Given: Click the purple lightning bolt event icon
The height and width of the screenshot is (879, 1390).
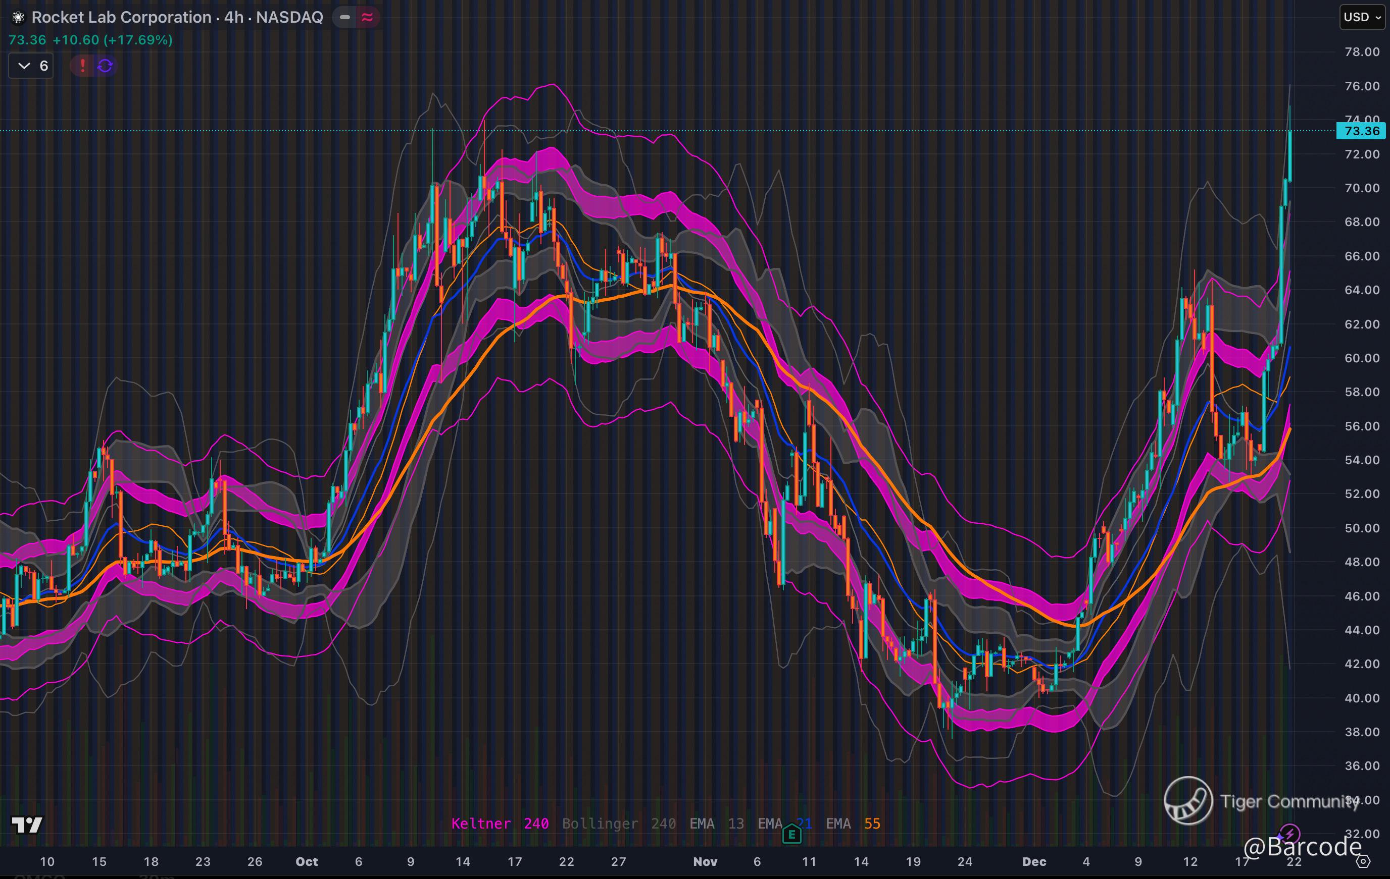Looking at the screenshot, I should 1289,834.
